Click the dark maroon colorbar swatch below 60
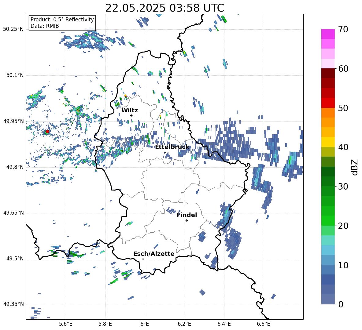 coord(328,73)
